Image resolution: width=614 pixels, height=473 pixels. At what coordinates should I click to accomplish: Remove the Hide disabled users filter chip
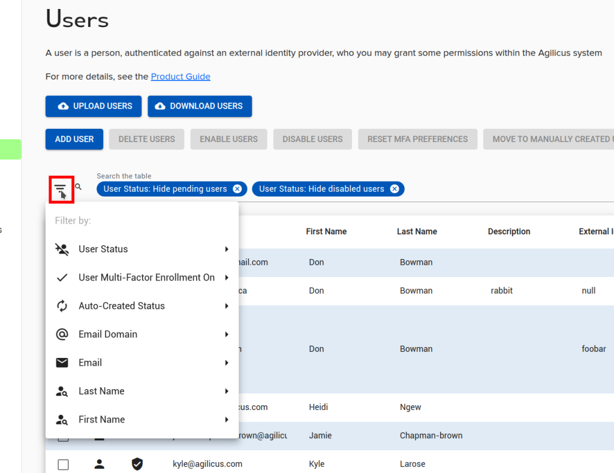click(x=395, y=189)
